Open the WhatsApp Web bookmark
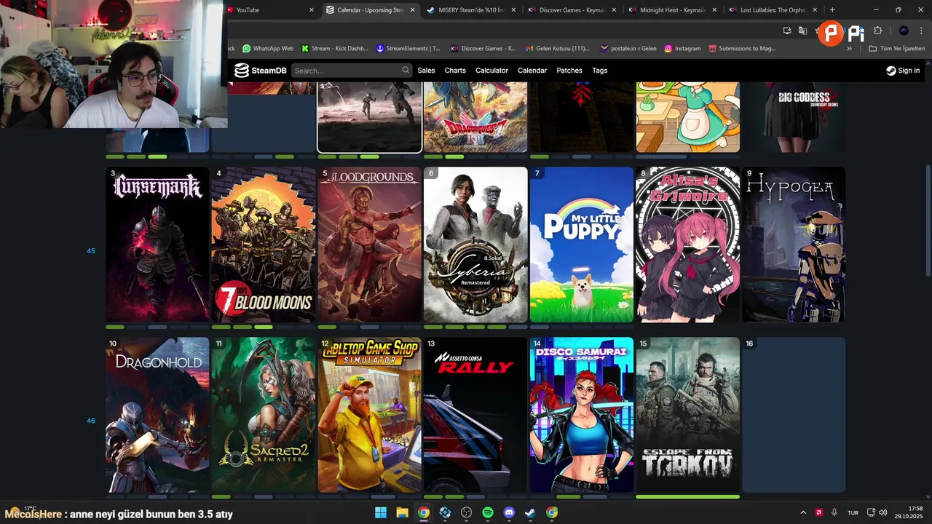This screenshot has height=524, width=932. 268,49
